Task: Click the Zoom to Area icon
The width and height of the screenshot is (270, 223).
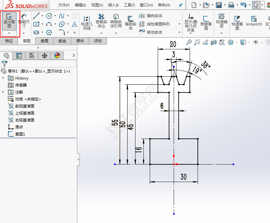Action: coord(197,42)
